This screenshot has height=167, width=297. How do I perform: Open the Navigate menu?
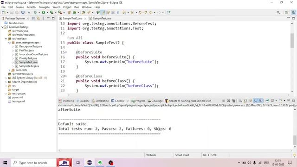point(45,7)
